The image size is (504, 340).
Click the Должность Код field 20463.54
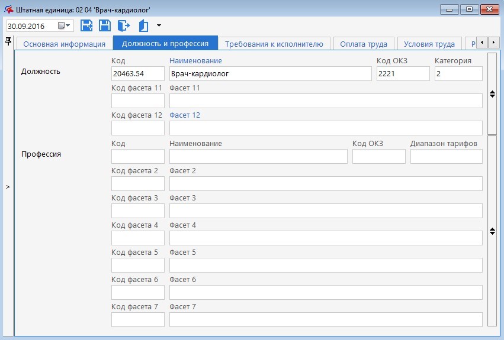click(x=138, y=73)
